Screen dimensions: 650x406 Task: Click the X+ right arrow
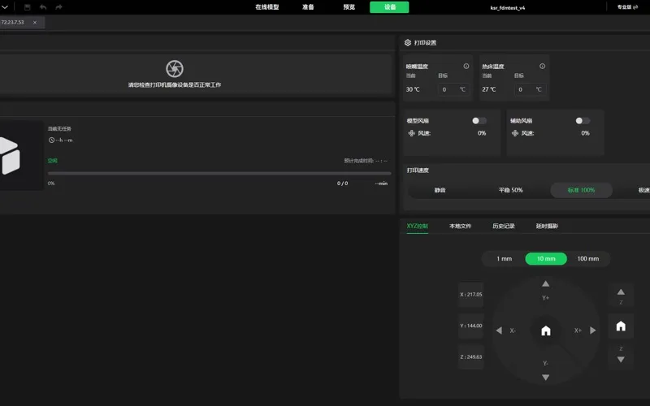(x=593, y=330)
